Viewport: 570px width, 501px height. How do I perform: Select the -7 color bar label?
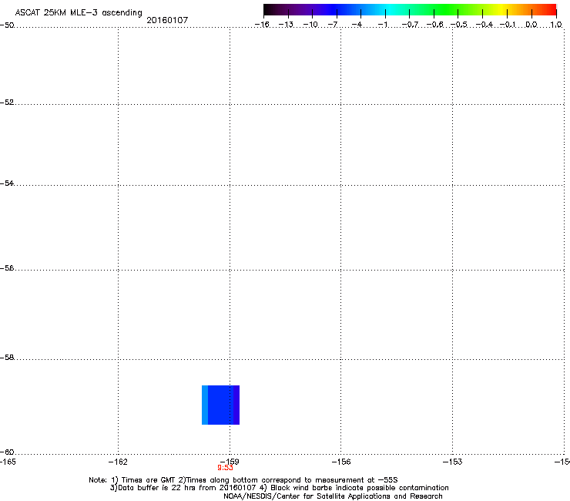click(x=332, y=25)
